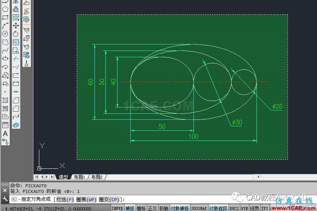Image resolution: width=317 pixels, height=211 pixels.
Task: Select the Circle draw tool
Action: point(5,34)
